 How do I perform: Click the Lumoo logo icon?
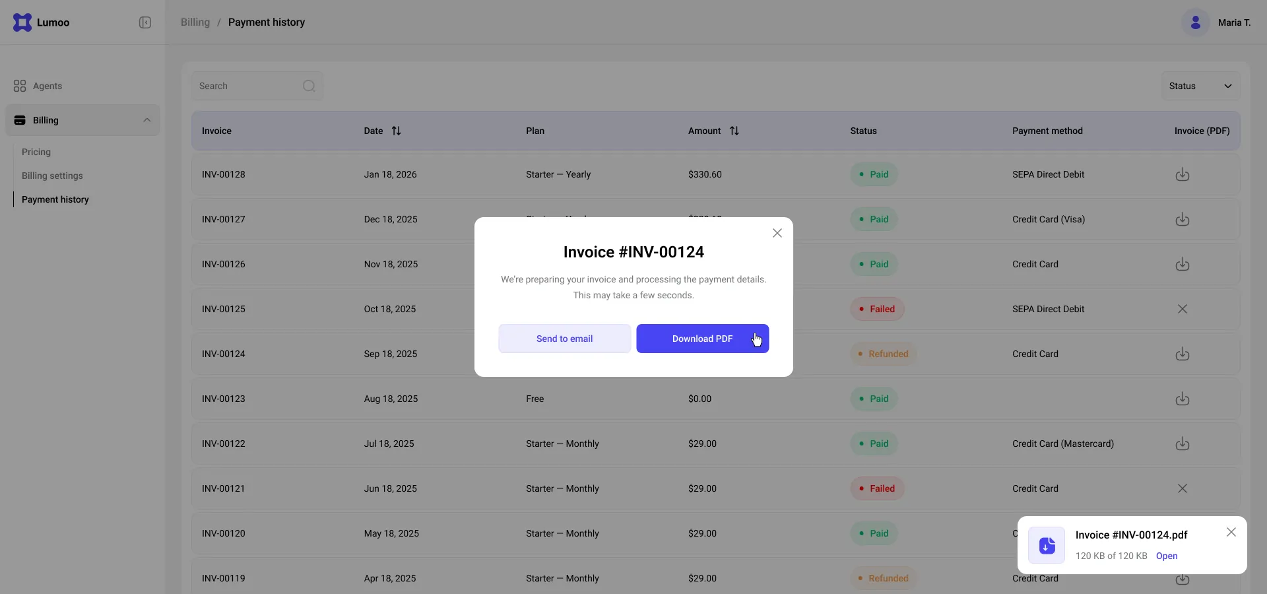click(22, 22)
